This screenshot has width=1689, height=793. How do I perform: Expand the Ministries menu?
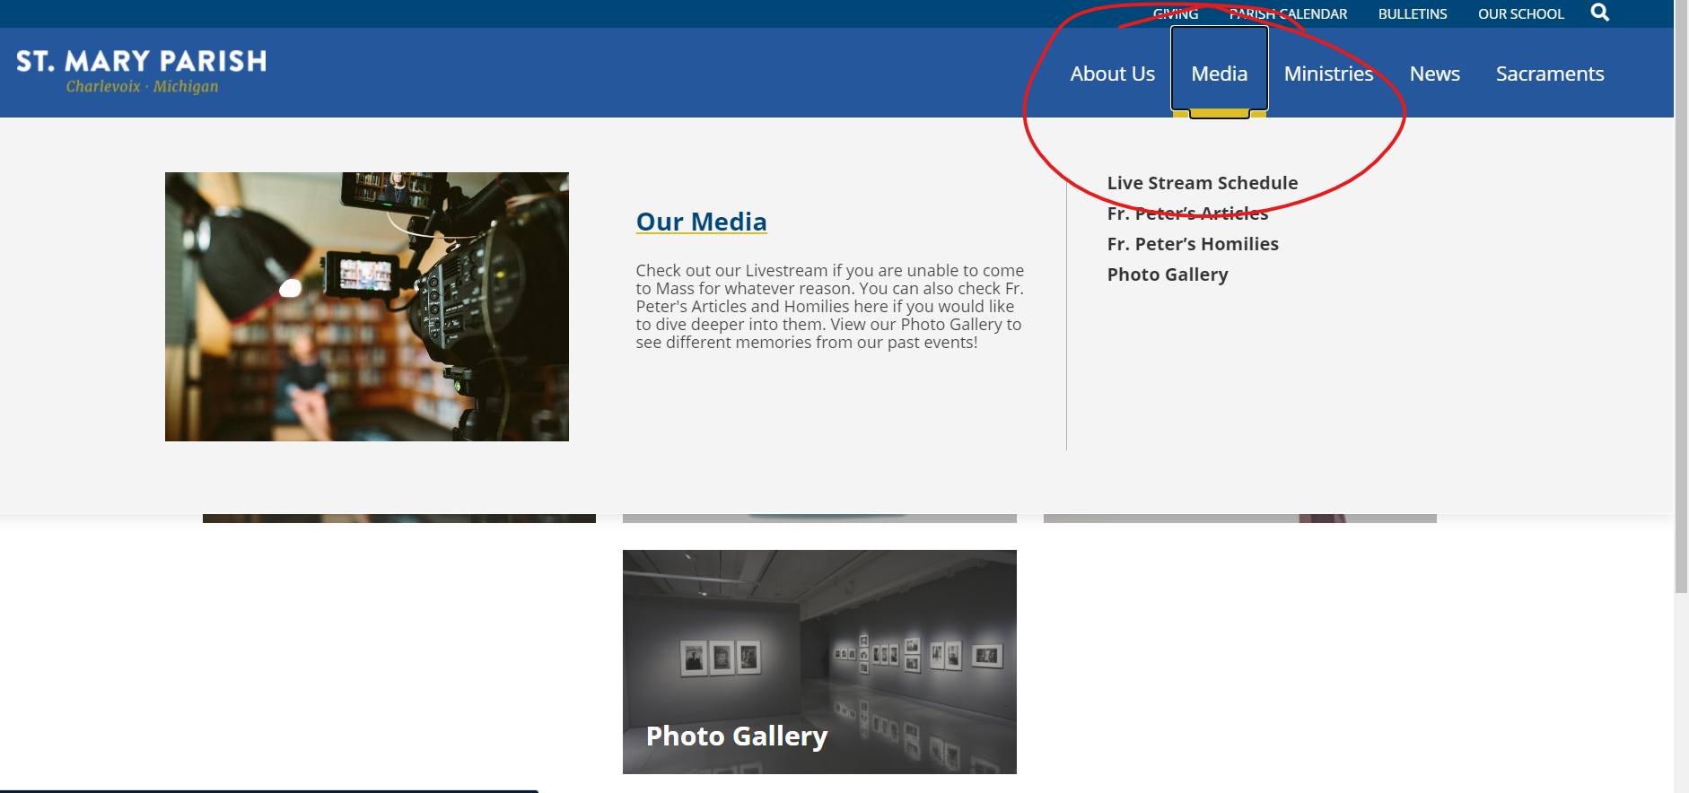1328,74
